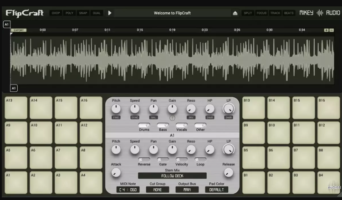This screenshot has height=200, width=342.
Task: Click the eject/load sample icon
Action: [x=235, y=13]
